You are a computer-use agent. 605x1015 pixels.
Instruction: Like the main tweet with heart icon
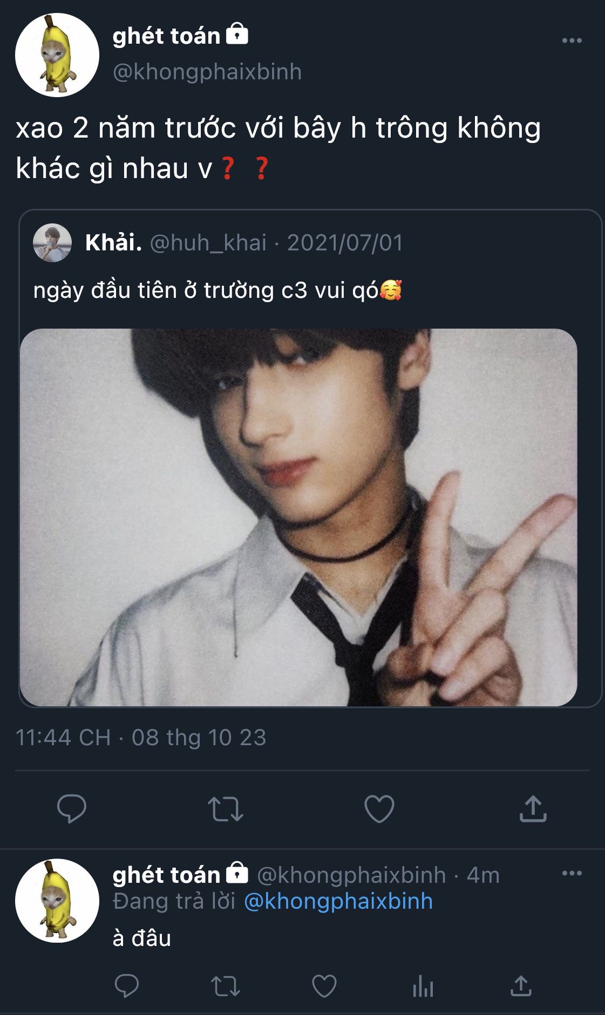pyautogui.click(x=379, y=808)
